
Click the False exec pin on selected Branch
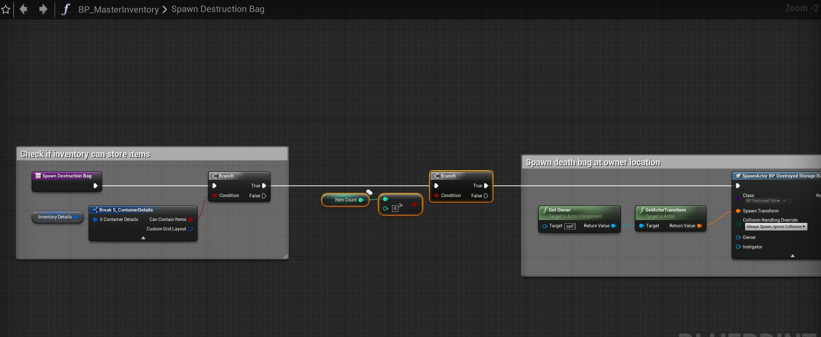(486, 196)
